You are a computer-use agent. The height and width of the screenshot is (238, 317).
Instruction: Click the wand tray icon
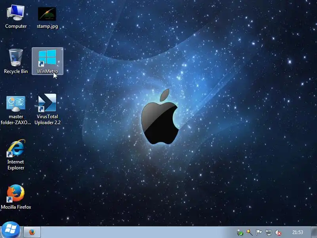[249, 232]
